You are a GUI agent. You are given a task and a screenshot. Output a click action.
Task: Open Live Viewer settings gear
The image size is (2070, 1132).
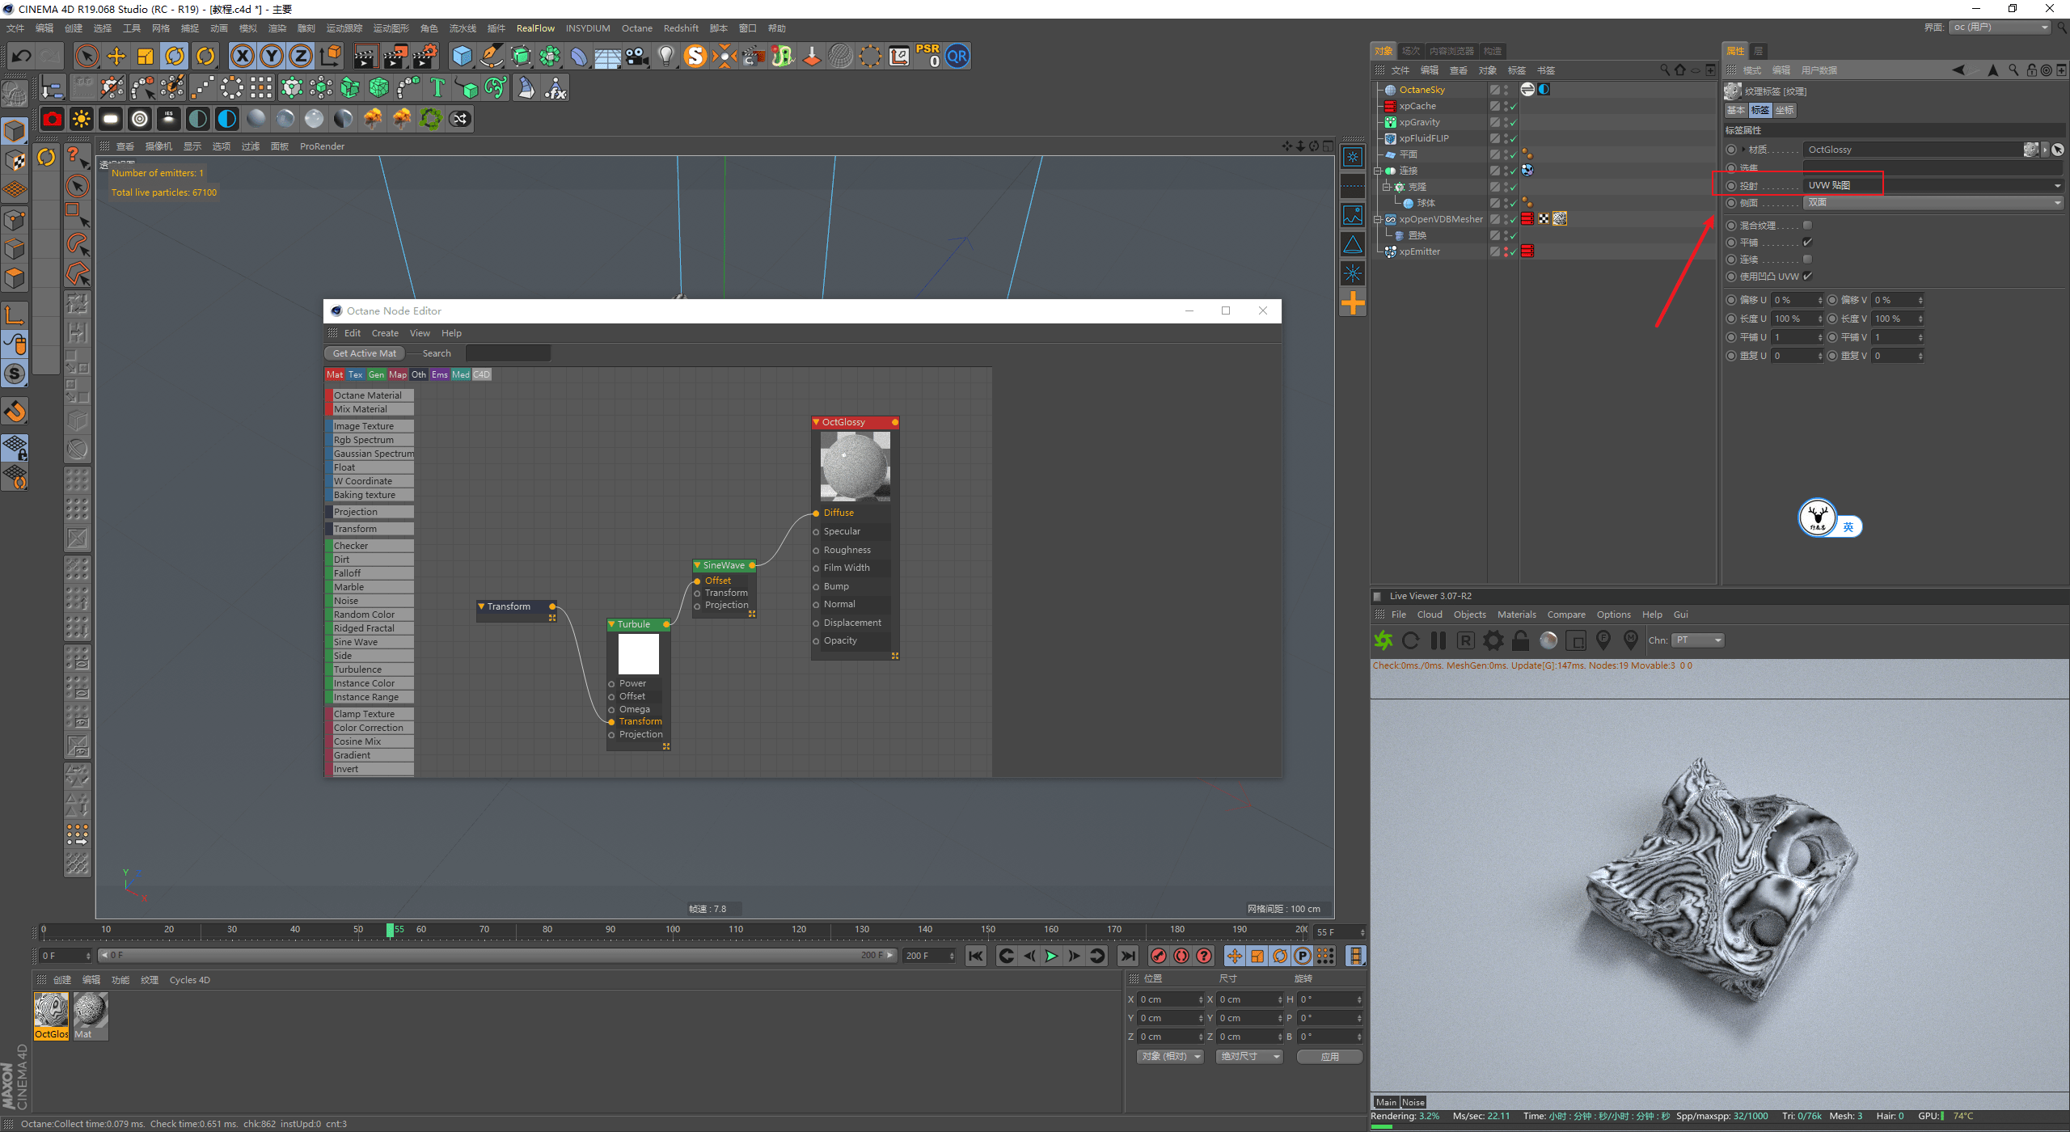click(1493, 640)
